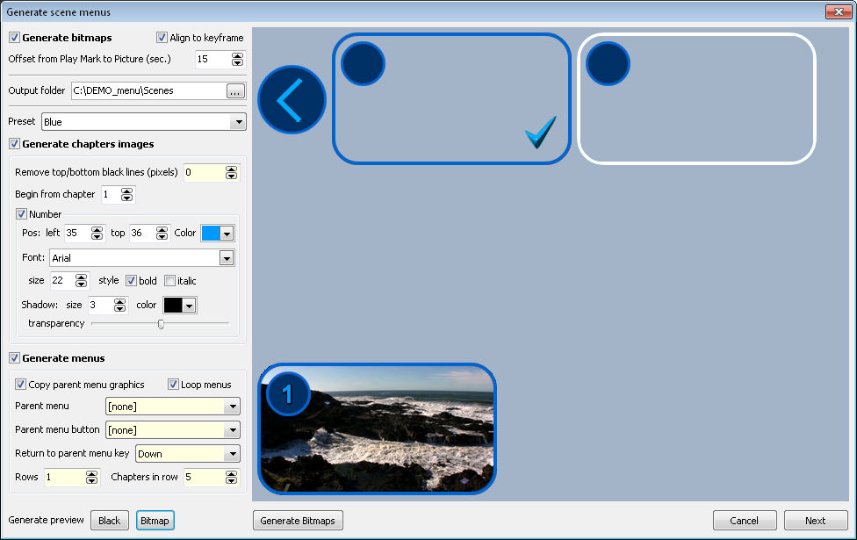This screenshot has width=857, height=540.
Task: Toggle the Align to keyframe checkbox
Action: [162, 38]
